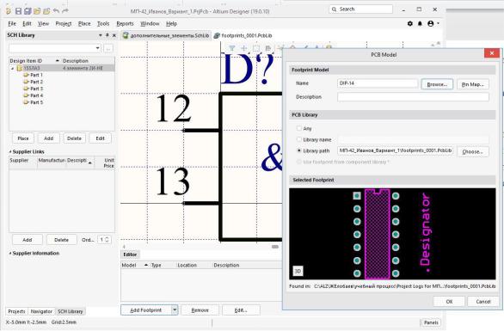
Task: Click the Save icon in title toolbar
Action: coord(18,11)
